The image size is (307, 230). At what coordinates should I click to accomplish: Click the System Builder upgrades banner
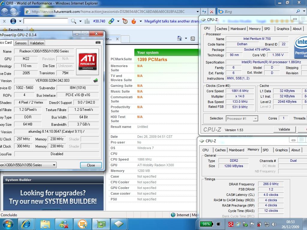(53, 197)
